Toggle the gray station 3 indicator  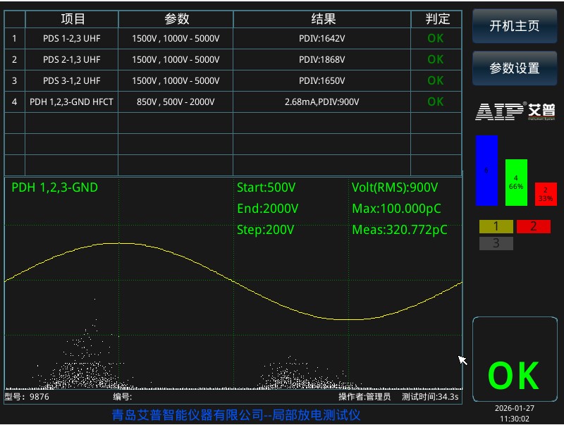(x=496, y=243)
